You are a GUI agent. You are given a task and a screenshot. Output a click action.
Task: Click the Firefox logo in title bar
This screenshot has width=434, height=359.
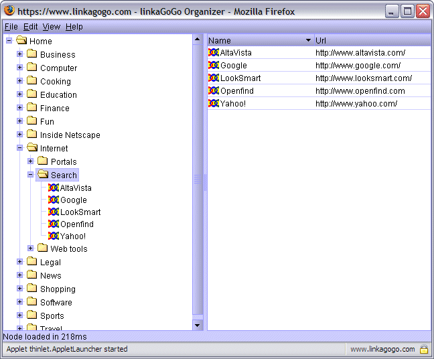click(9, 11)
